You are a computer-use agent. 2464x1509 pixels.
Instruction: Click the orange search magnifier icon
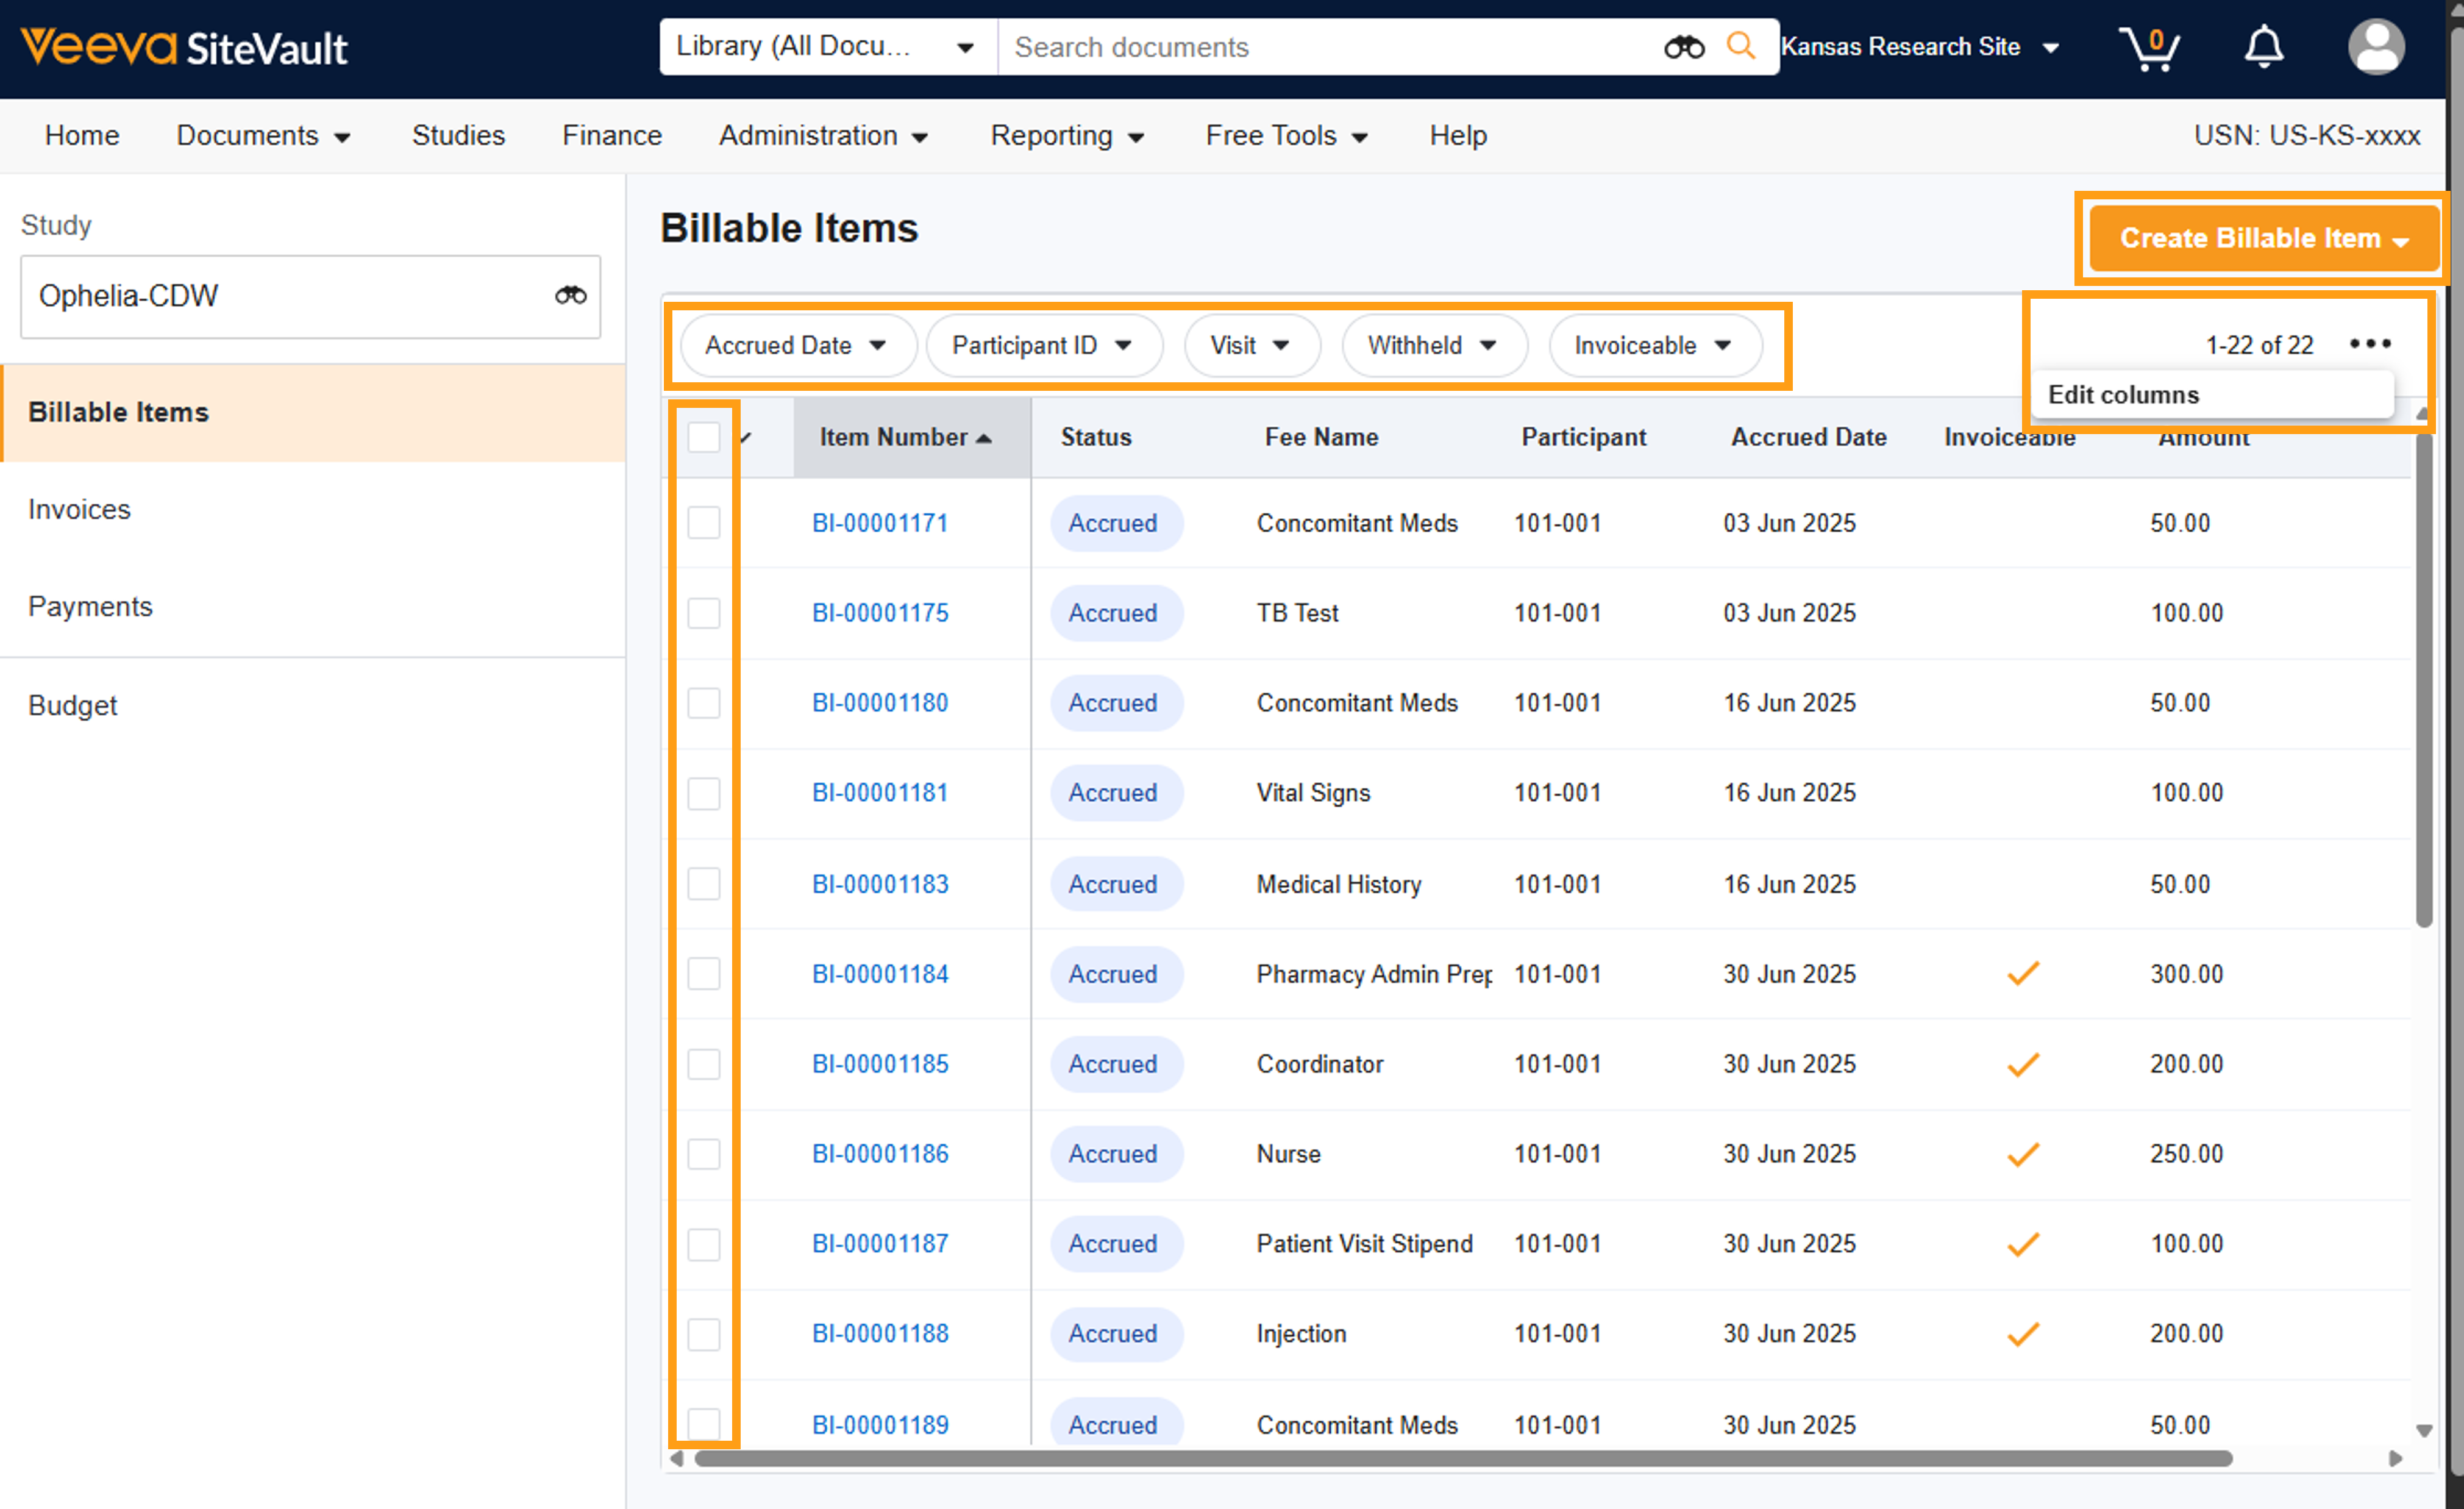pos(1740,46)
